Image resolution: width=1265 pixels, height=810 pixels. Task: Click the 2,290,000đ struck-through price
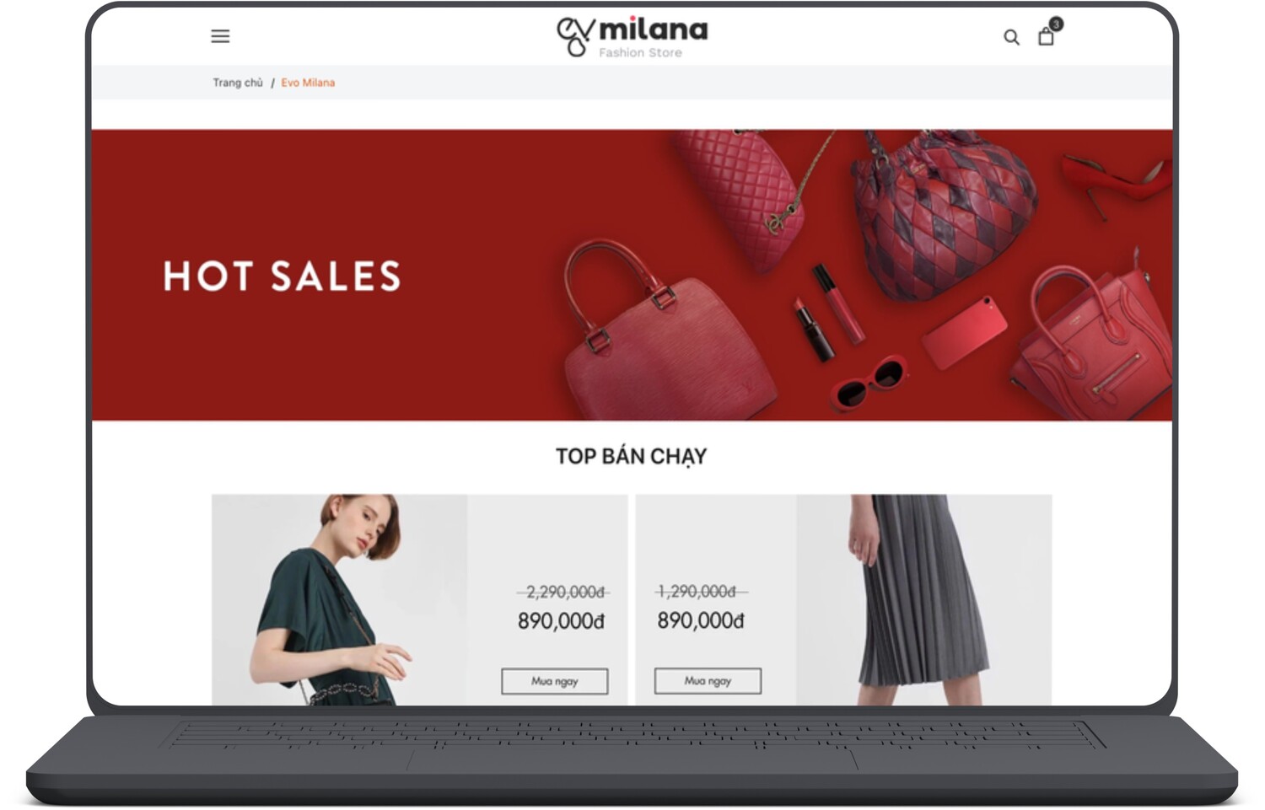tap(564, 592)
